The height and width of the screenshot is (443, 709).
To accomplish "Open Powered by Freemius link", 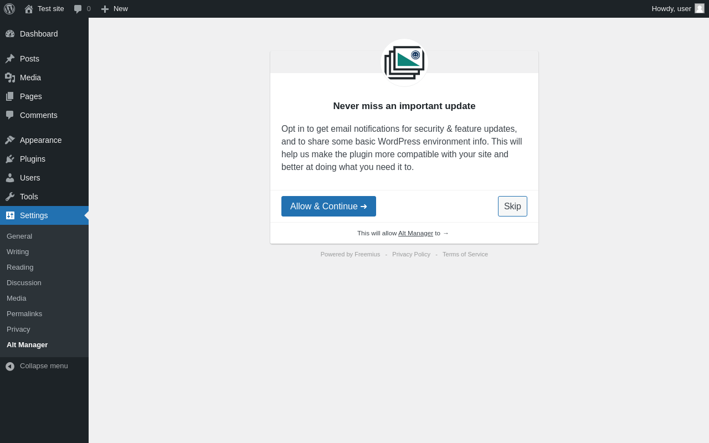I will (x=350, y=254).
